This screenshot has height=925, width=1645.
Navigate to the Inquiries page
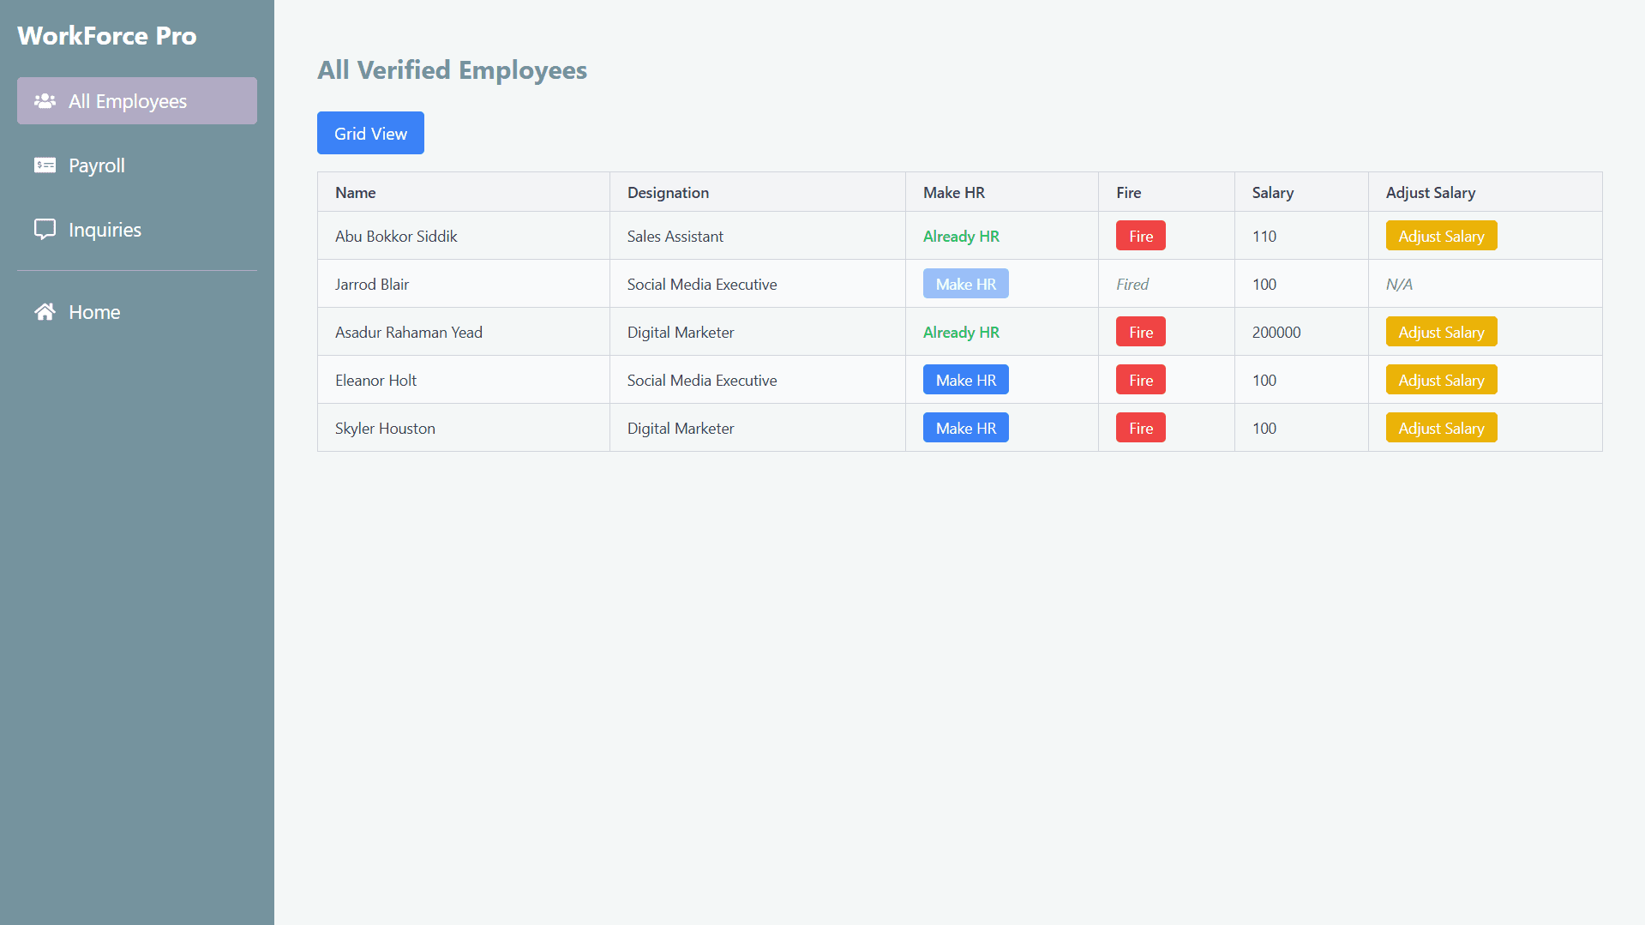coord(105,229)
